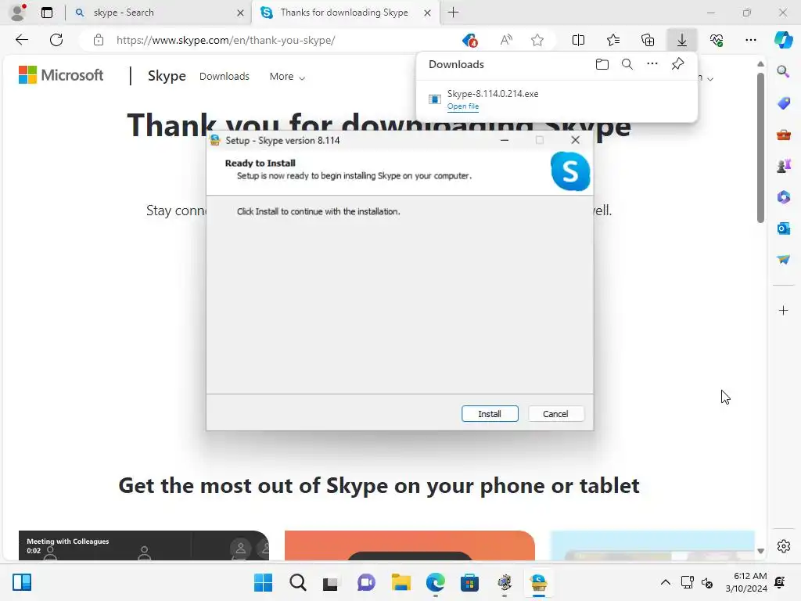Open Microsoft Store from taskbar
This screenshot has width=801, height=601.
point(469,582)
